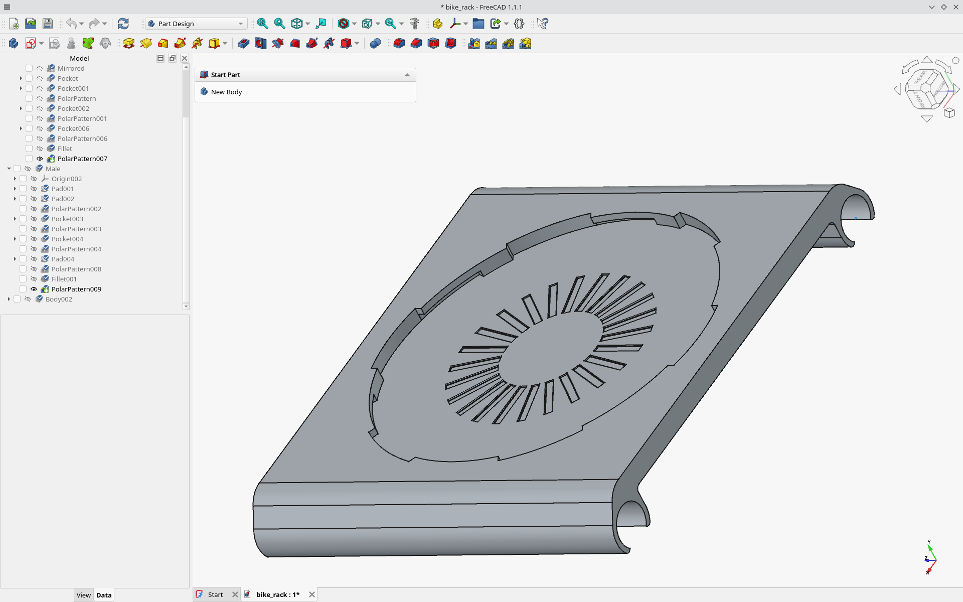963x602 pixels.
Task: Create a Polar Pattern from toolbar
Action: click(x=508, y=44)
